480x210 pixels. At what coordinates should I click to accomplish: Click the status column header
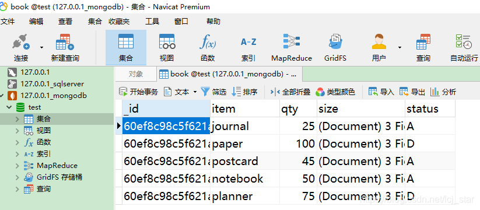point(430,108)
